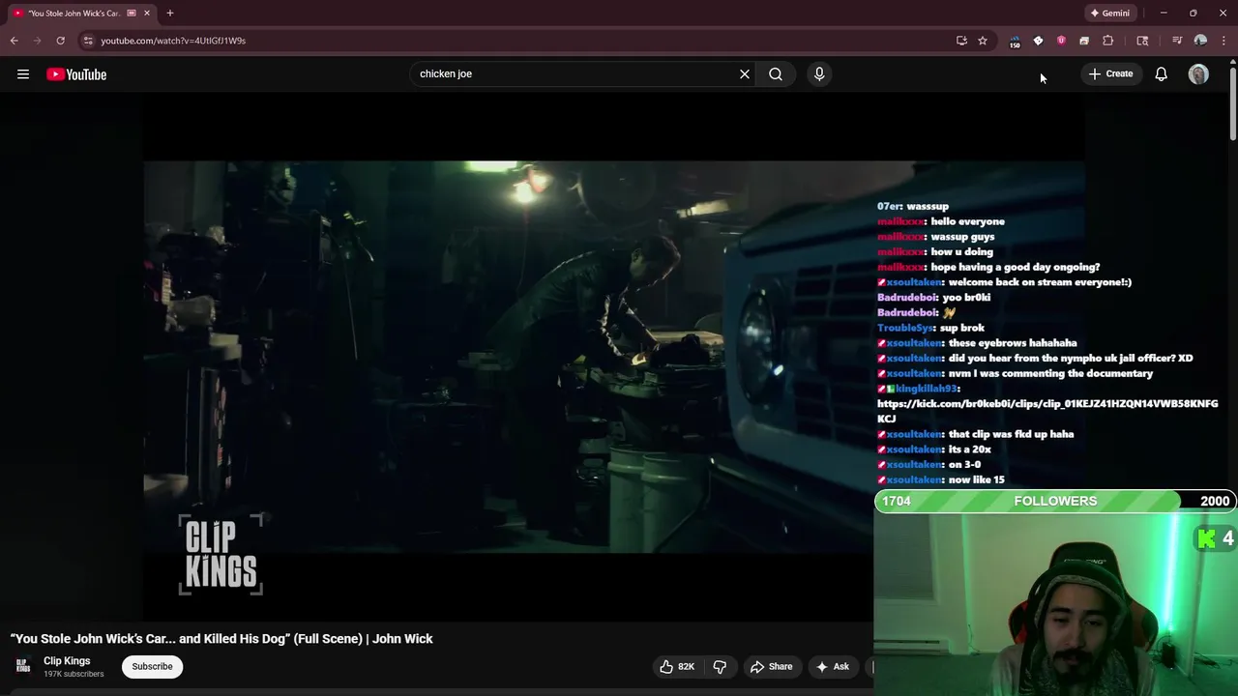1238x696 pixels.
Task: Install the app via the address bar icon
Action: pyautogui.click(x=961, y=41)
